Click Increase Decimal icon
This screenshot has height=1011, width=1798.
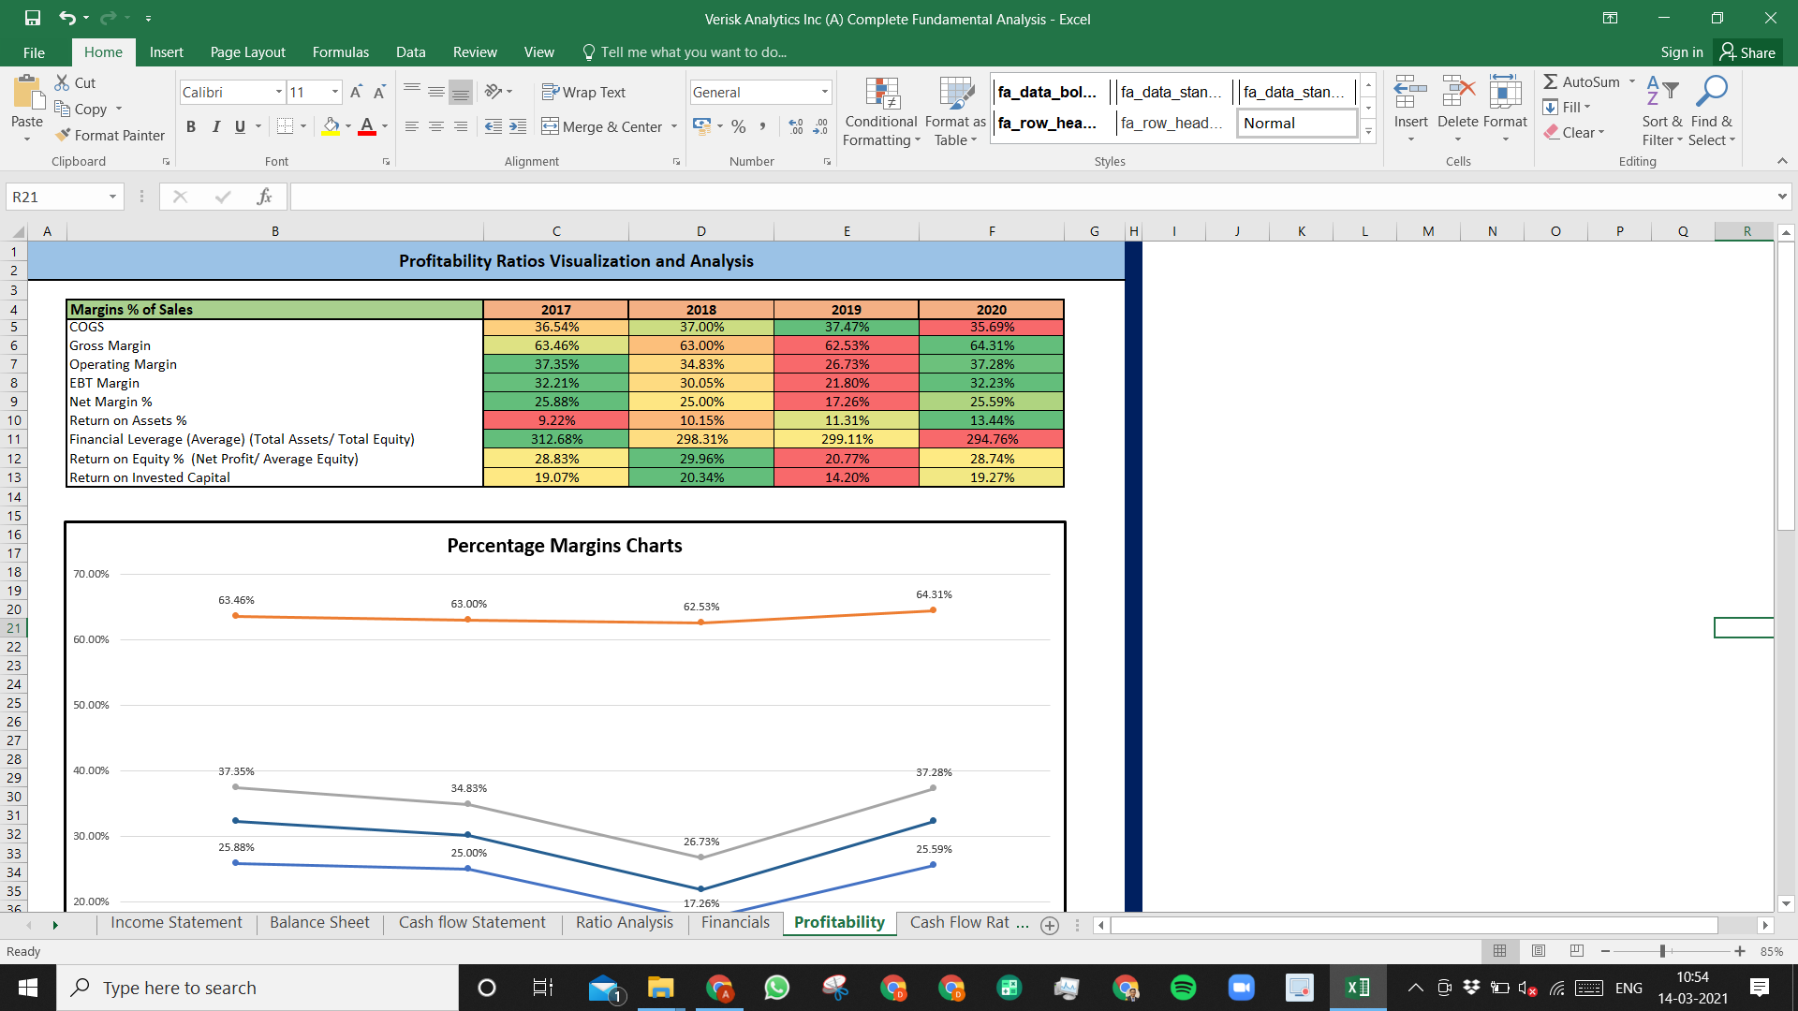(796, 126)
